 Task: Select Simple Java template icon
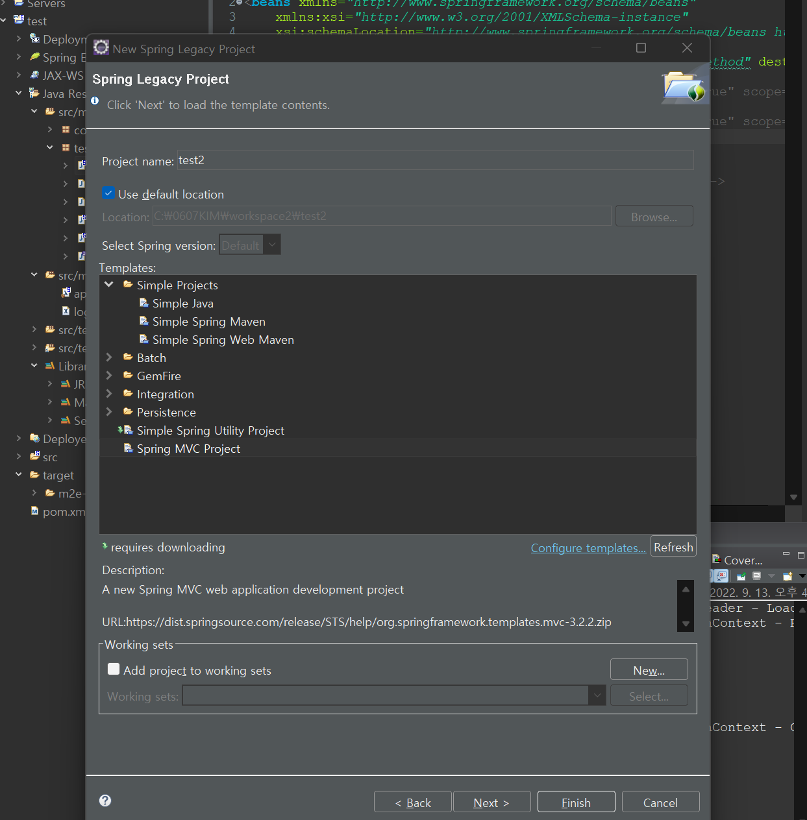144,303
